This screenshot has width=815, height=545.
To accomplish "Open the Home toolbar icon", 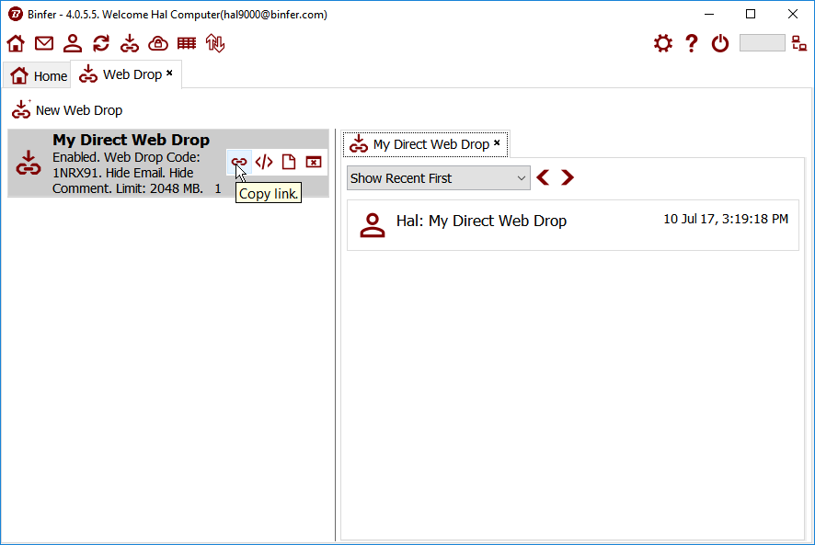I will (x=16, y=43).
